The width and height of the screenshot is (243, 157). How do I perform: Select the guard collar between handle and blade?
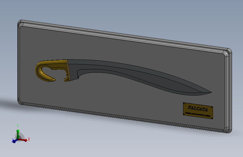pyautogui.click(x=68, y=70)
